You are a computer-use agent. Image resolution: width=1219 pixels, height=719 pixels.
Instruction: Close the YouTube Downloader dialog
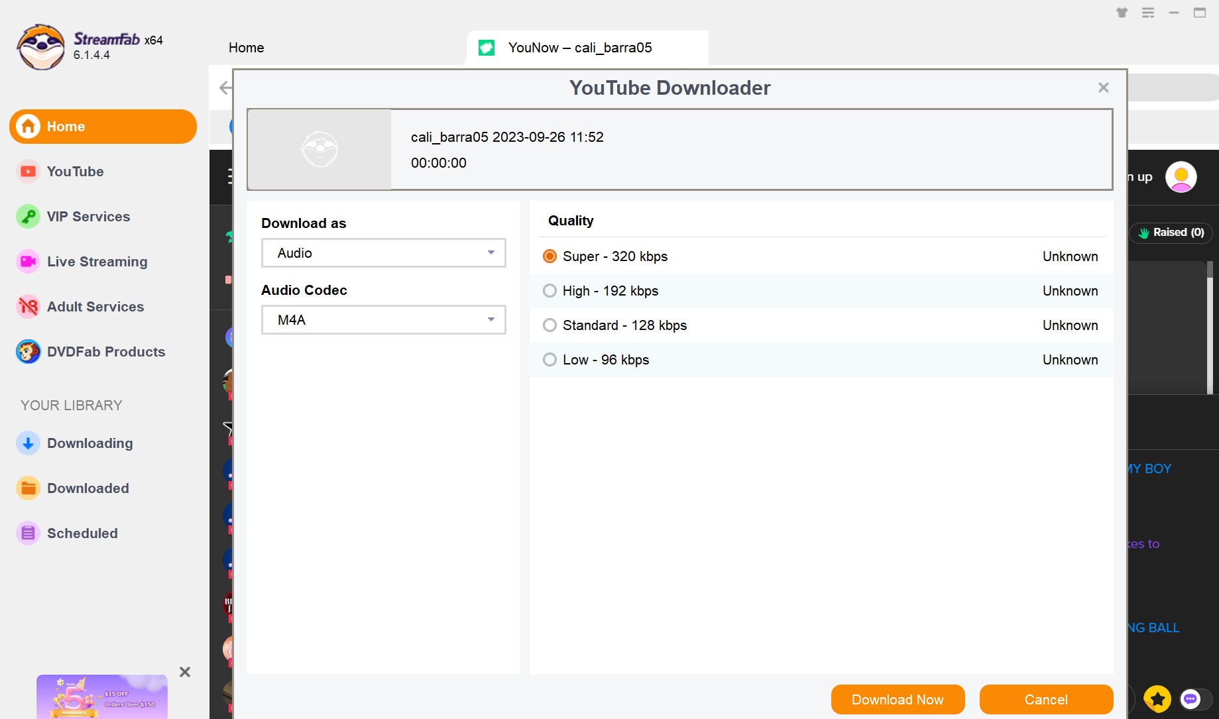[1103, 87]
